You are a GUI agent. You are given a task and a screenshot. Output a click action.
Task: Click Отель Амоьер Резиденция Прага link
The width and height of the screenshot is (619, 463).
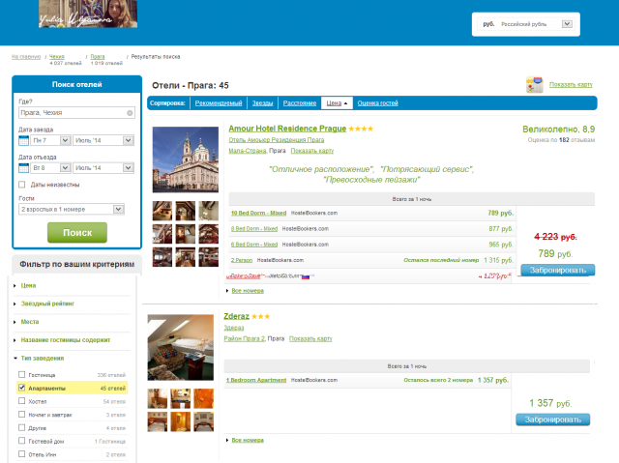coord(277,140)
